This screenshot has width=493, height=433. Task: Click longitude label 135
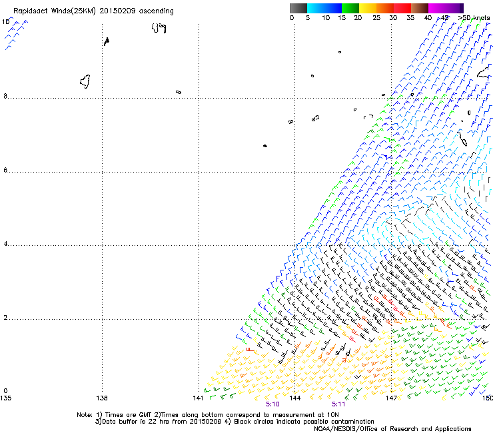[5, 398]
